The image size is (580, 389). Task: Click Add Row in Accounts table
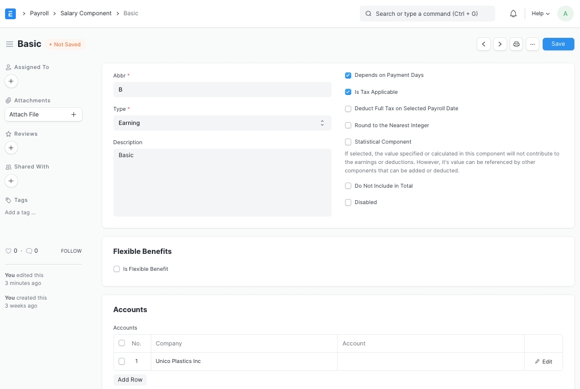(130, 380)
